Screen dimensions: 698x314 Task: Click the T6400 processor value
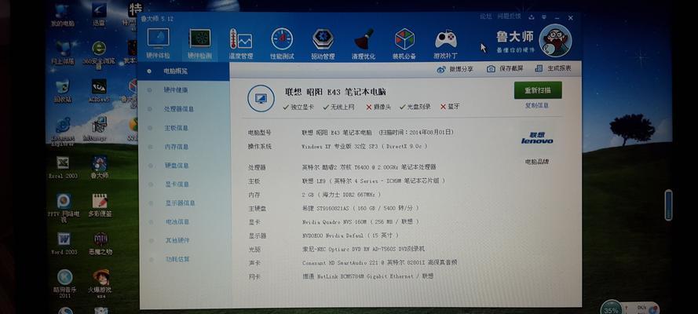pyautogui.click(x=368, y=167)
